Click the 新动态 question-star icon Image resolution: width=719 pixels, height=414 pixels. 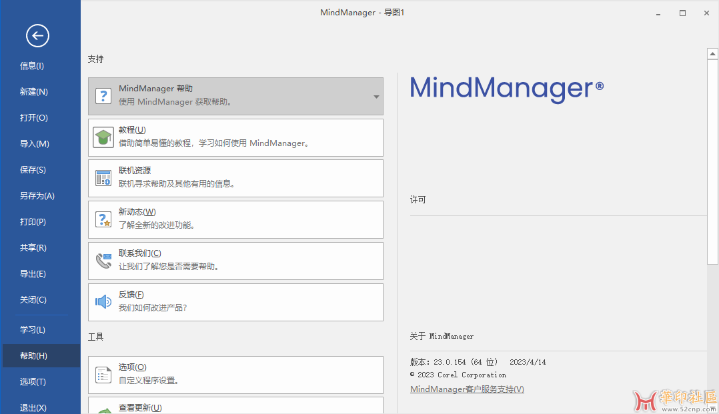[103, 219]
